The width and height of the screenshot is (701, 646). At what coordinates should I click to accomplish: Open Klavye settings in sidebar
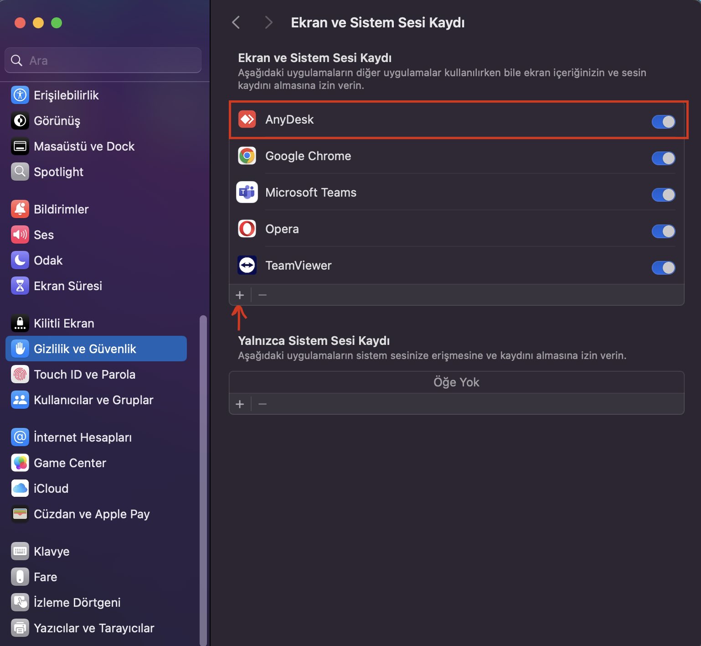(x=52, y=552)
